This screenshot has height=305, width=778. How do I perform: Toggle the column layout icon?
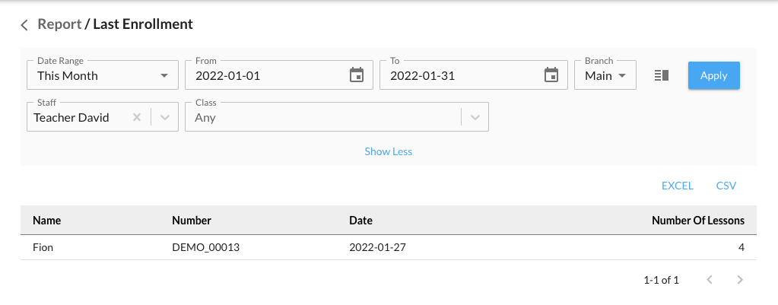(x=661, y=75)
